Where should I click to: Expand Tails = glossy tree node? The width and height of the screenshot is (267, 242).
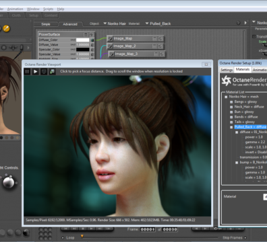(231, 122)
